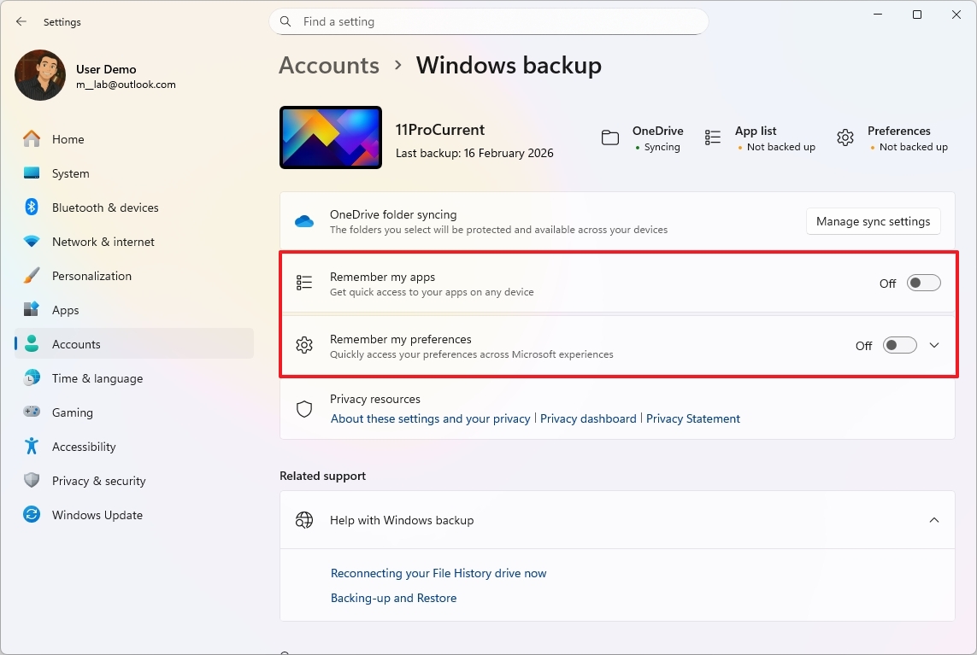This screenshot has width=977, height=655.
Task: Open the Preferences backup gear icon
Action: (x=845, y=137)
